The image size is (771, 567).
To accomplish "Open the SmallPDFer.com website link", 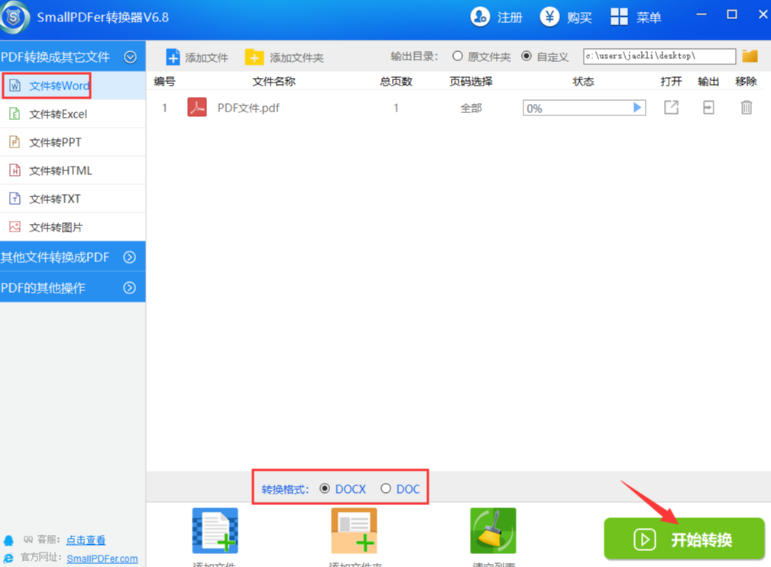I will [x=102, y=559].
